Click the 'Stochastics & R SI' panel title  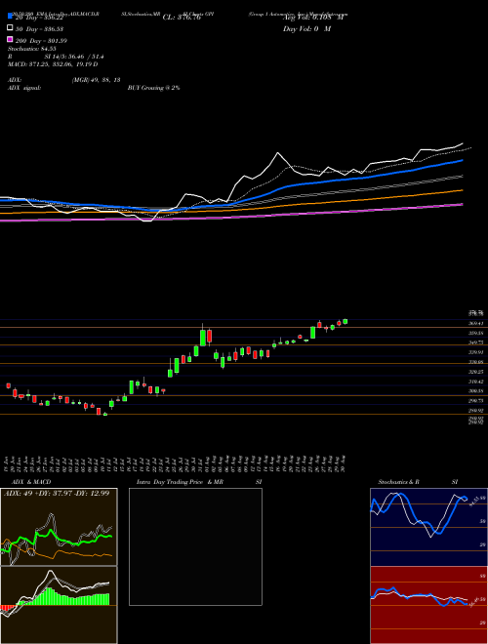(x=418, y=482)
